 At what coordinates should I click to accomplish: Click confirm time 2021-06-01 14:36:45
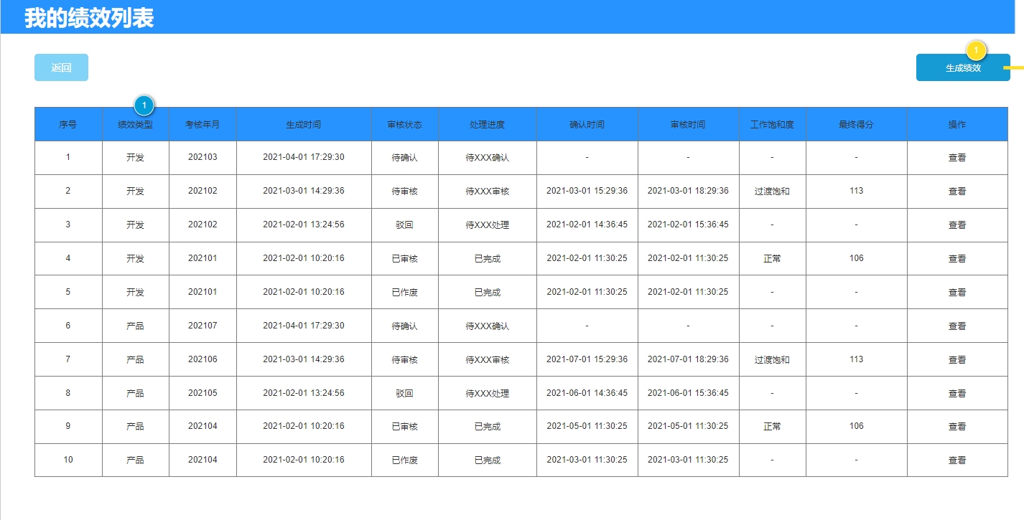tap(587, 393)
